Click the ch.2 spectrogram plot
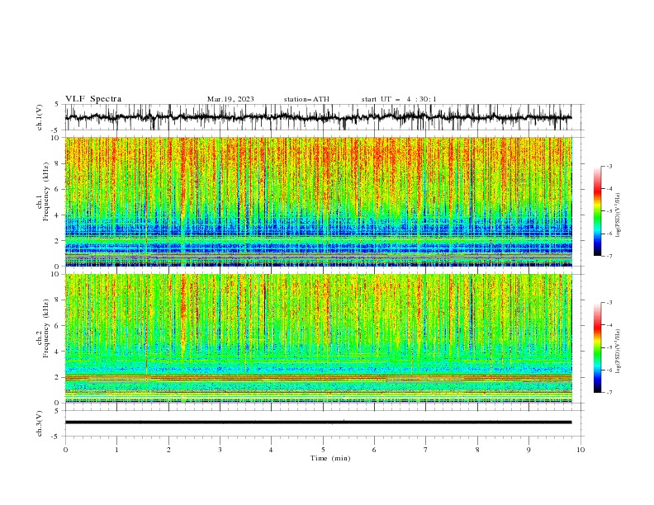This screenshot has height=505, width=654. coord(319,338)
